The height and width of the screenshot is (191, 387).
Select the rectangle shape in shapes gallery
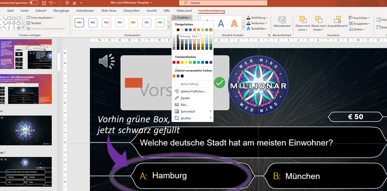pyautogui.click(x=9, y=18)
